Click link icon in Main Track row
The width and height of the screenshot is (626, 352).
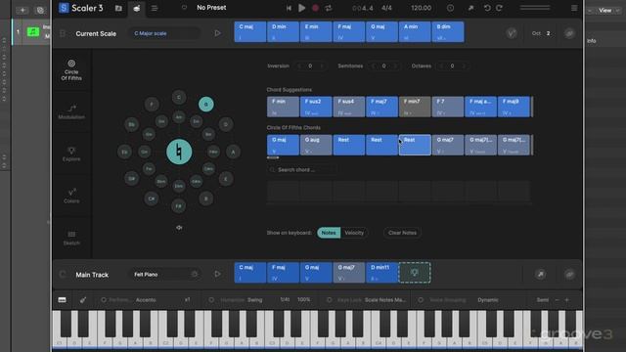click(569, 274)
